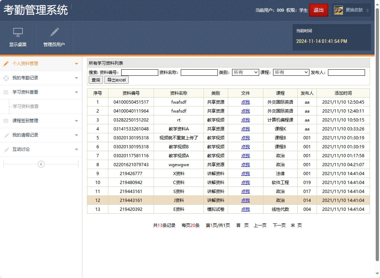Click the 退出 logout button
The image size is (380, 278).
(x=318, y=10)
